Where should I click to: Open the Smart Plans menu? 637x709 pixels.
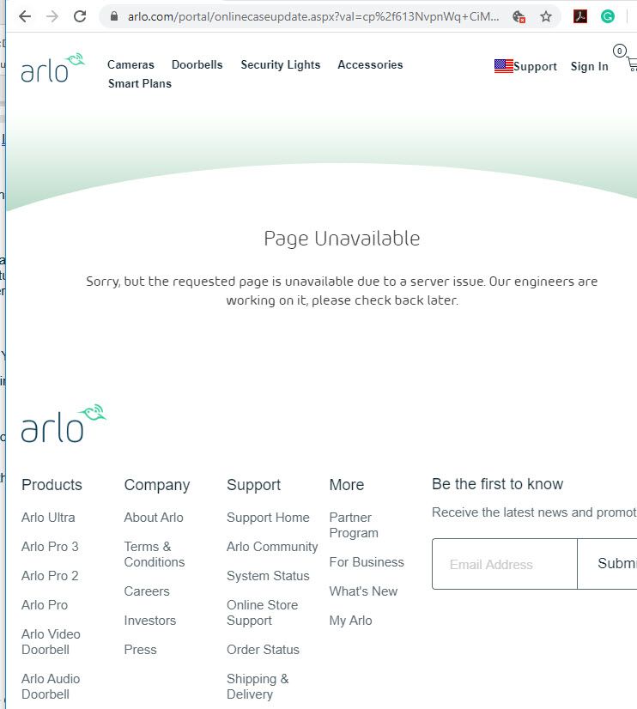[140, 83]
